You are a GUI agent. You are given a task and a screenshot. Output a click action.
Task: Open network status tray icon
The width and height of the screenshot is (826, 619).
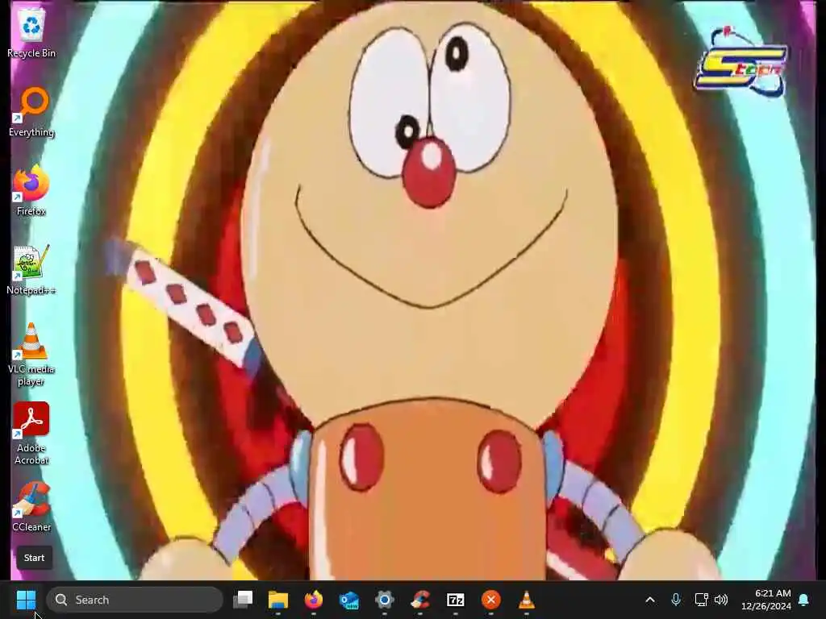pos(701,600)
